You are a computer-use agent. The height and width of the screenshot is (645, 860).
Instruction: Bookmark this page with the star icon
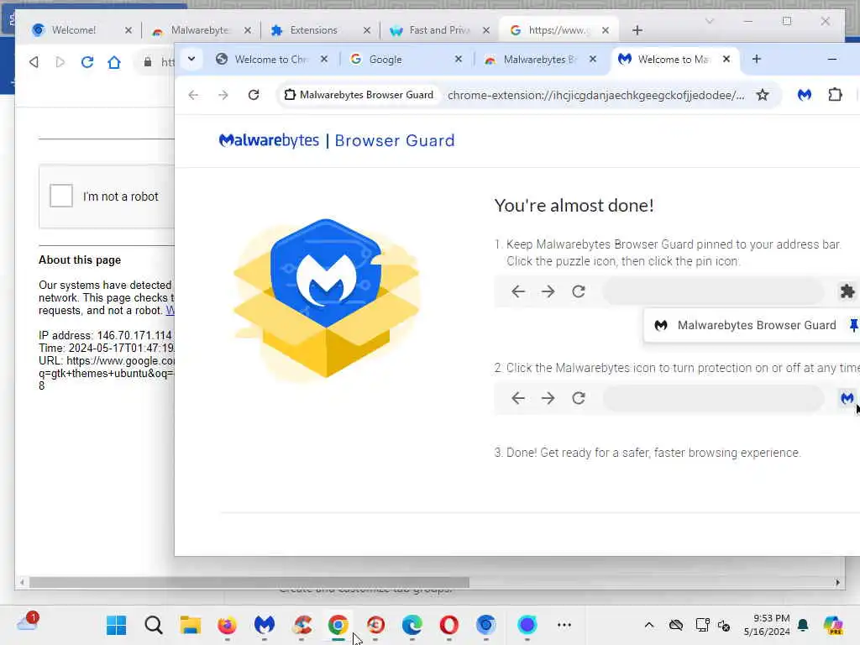(x=763, y=95)
